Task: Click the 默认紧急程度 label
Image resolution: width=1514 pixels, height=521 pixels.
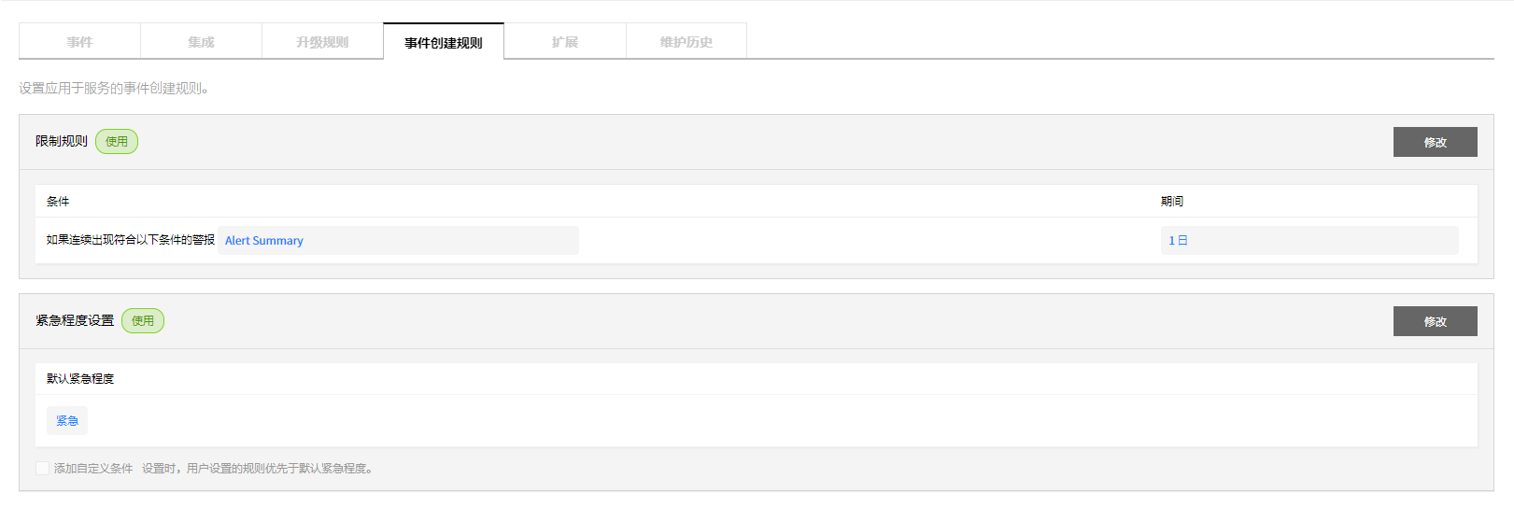Action: (80, 378)
